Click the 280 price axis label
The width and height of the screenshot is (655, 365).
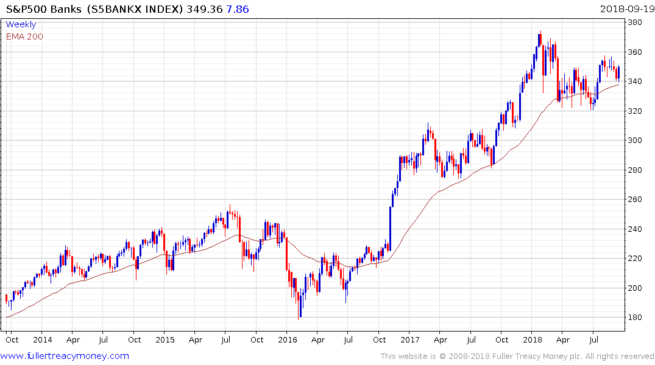tap(635, 170)
